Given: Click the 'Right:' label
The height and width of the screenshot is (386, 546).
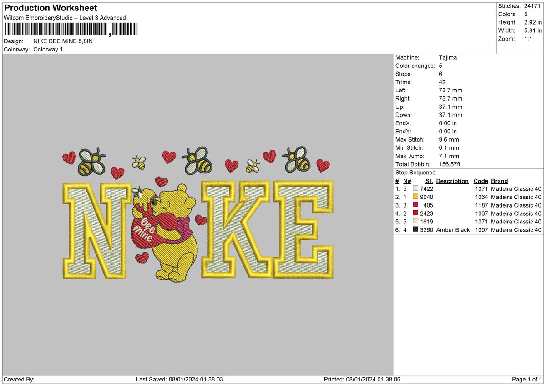Looking at the screenshot, I should pos(403,99).
